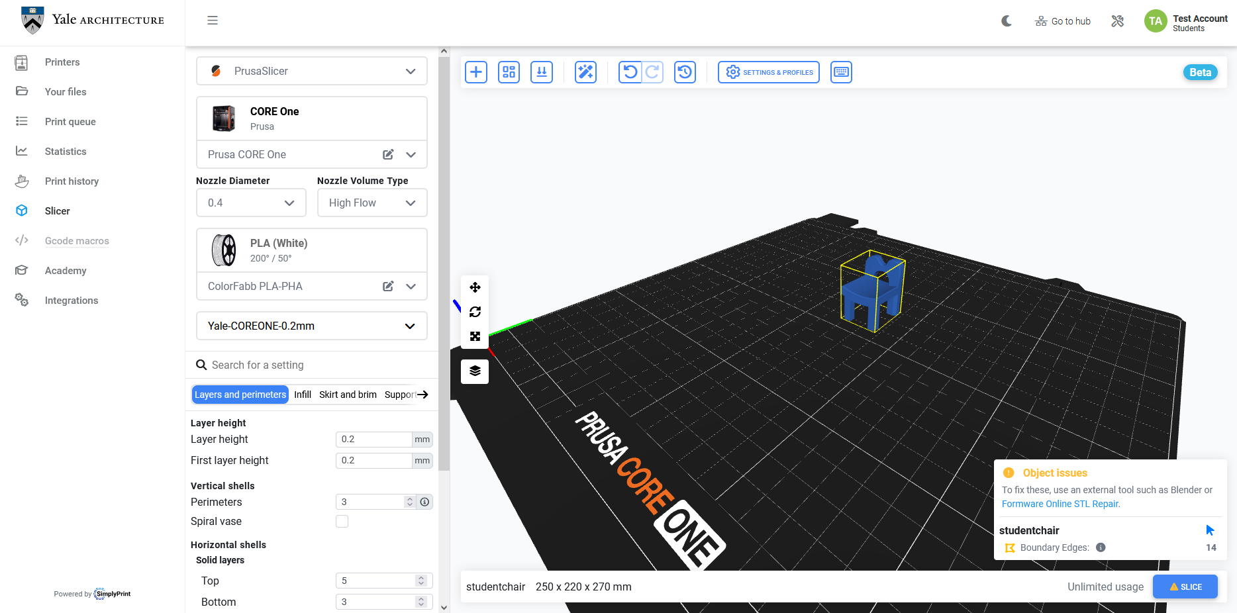Select the move tool icon

tap(475, 287)
